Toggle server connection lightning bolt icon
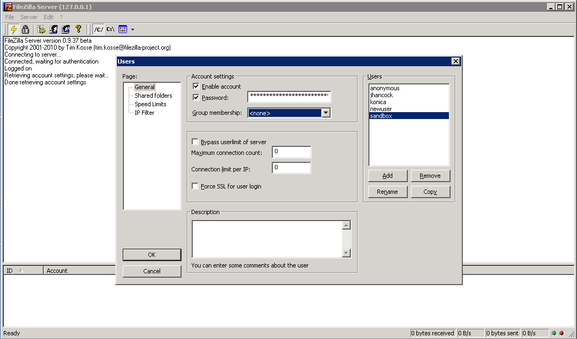This screenshot has width=577, height=339. tap(14, 29)
